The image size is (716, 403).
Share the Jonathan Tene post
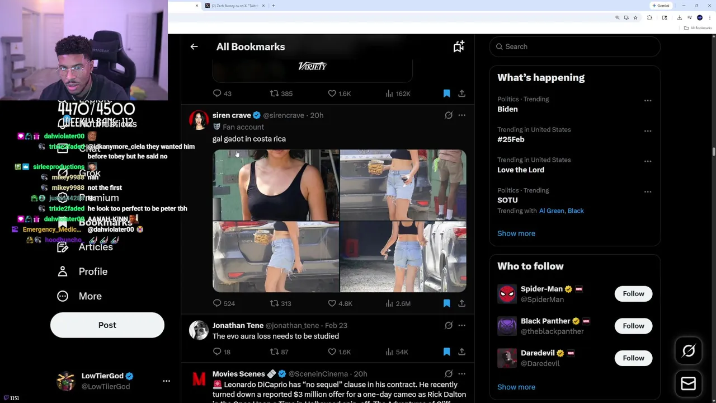point(462,352)
